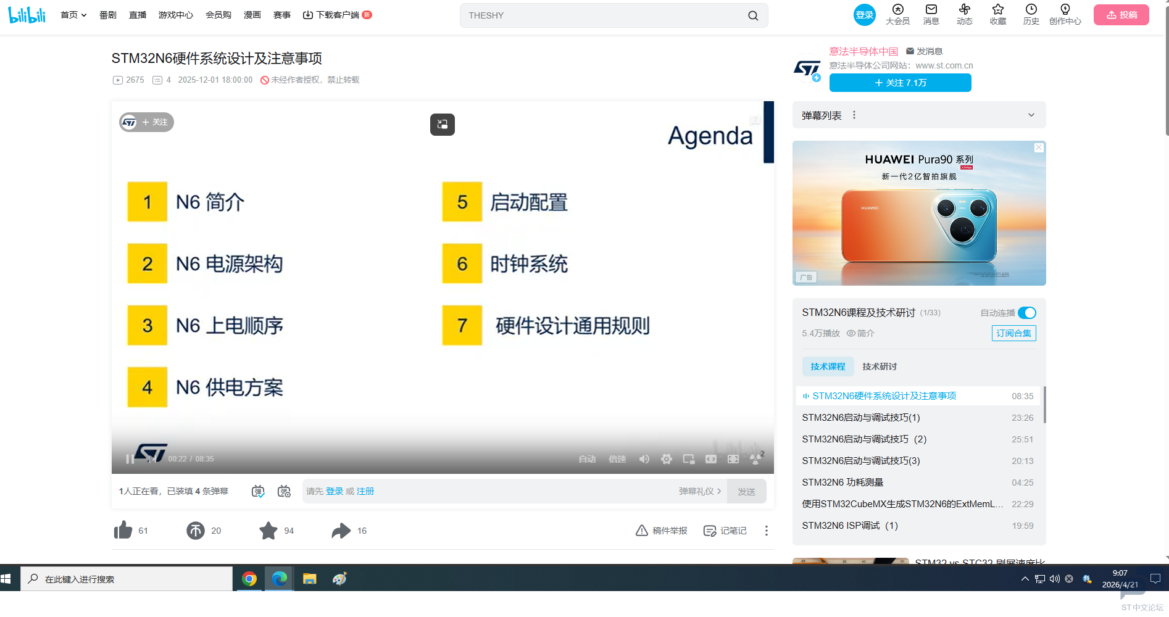Screen dimensions: 1169x617
Task: Open the playback speed (倍速) menu
Action: (x=617, y=459)
